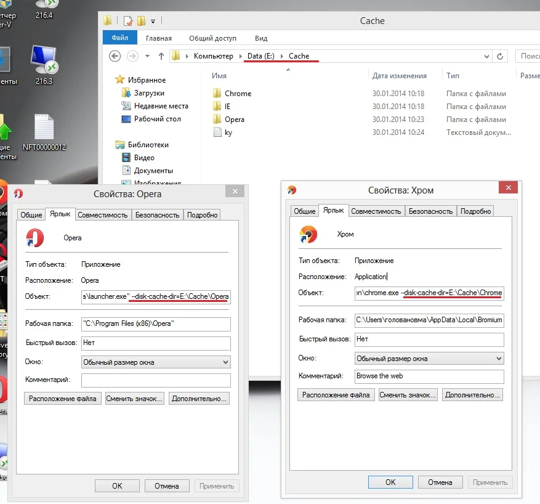Click the Back arrow in Cache explorer
The height and width of the screenshot is (504, 540).
(115, 56)
